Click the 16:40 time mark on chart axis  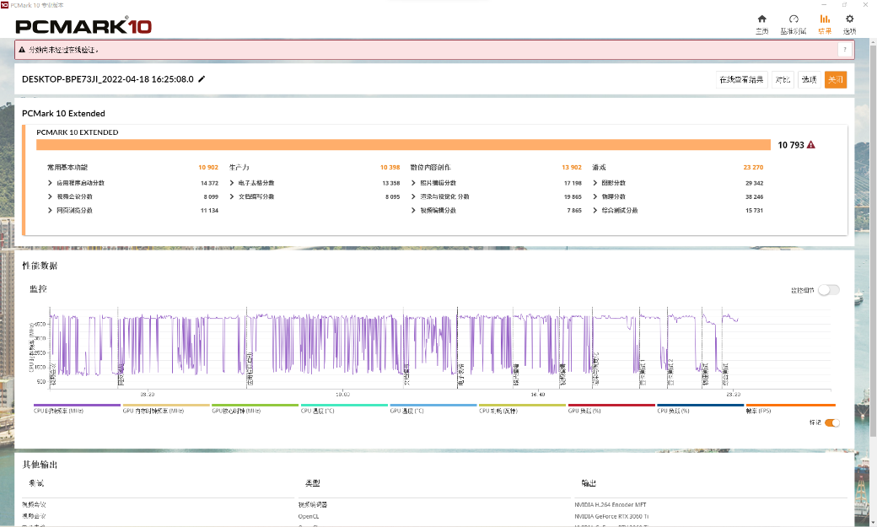tap(537, 395)
